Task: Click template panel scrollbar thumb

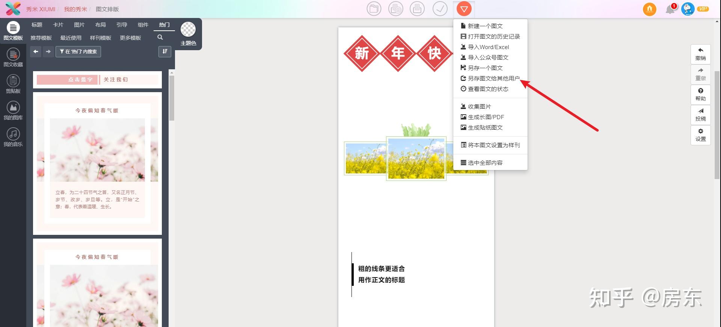Action: pos(172,98)
